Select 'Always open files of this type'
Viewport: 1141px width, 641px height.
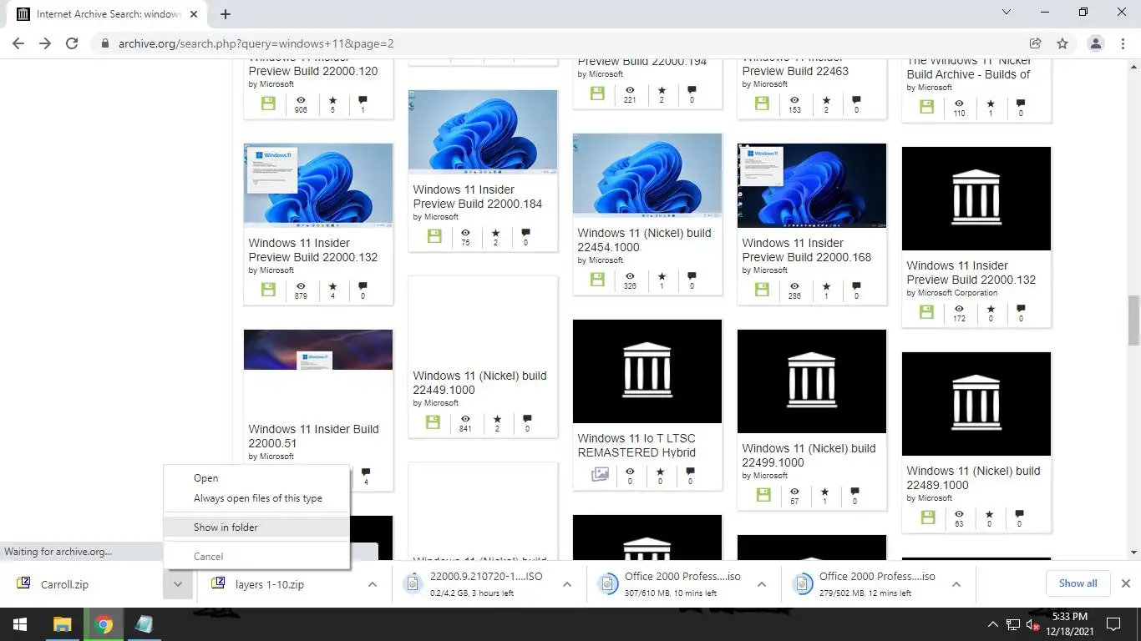(x=256, y=498)
